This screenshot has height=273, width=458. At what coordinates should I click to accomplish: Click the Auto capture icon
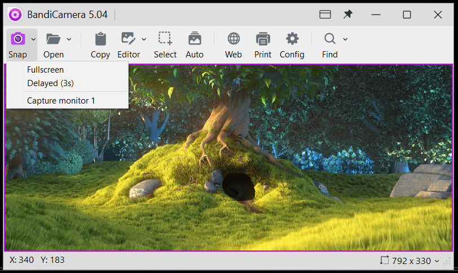195,38
